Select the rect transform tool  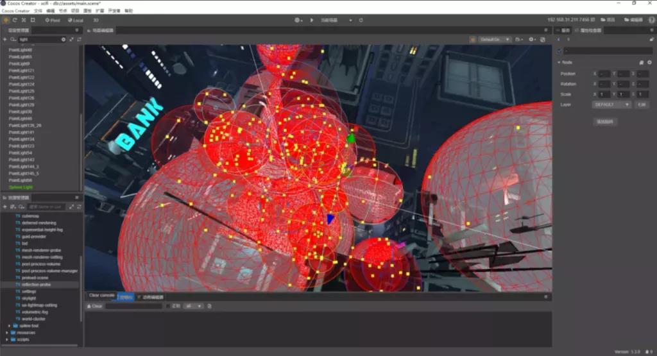point(33,20)
